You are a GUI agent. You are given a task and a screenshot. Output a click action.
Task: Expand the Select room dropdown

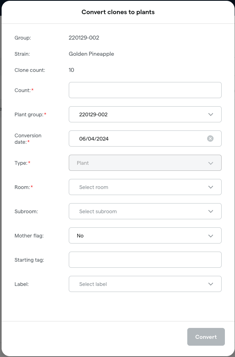(x=145, y=187)
